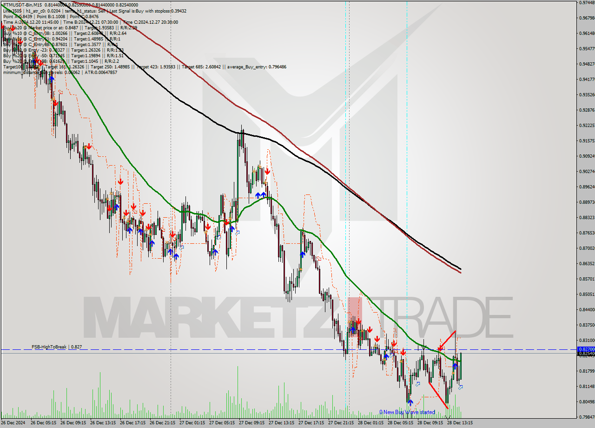Screen dimensions: 595x428
Task: Click the '26 Dec 05:15' time axis label
Action: (43, 423)
